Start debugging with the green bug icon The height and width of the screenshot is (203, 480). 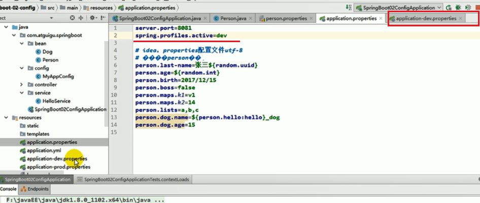pos(458,7)
